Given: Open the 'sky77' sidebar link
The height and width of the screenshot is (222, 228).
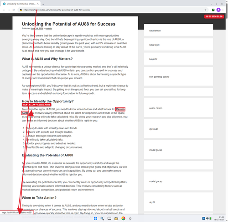Looking at the screenshot, I should [152, 202].
